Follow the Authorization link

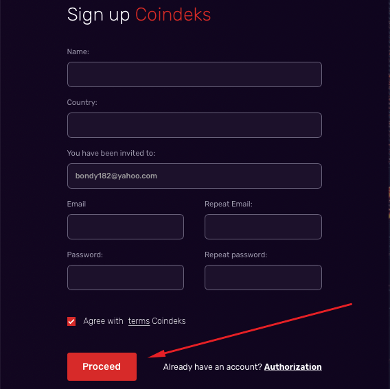292,367
